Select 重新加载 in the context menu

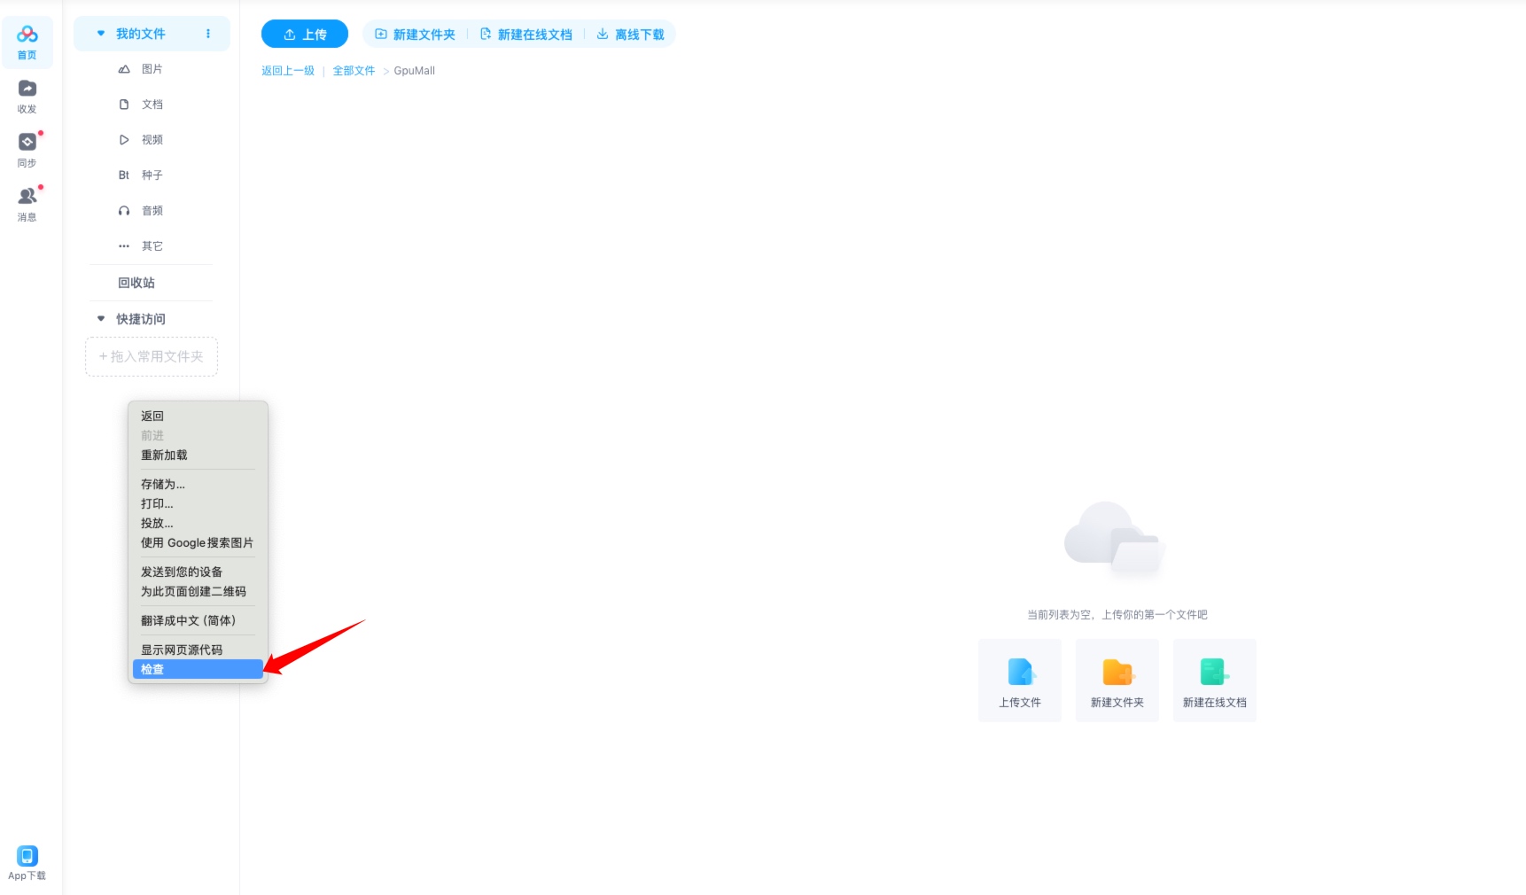tap(198, 455)
